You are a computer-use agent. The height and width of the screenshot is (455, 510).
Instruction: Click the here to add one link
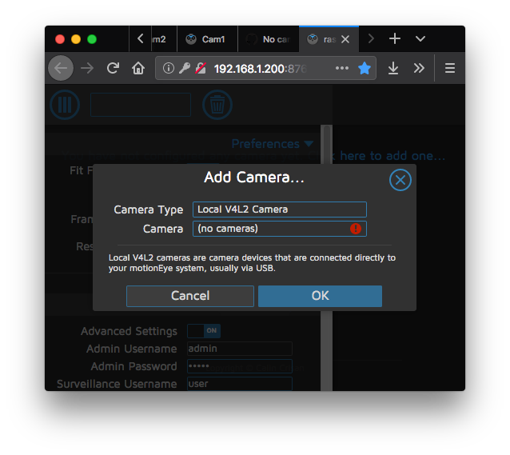[x=392, y=156]
